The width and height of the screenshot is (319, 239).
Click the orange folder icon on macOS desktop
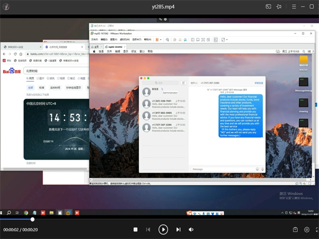[x=304, y=60]
